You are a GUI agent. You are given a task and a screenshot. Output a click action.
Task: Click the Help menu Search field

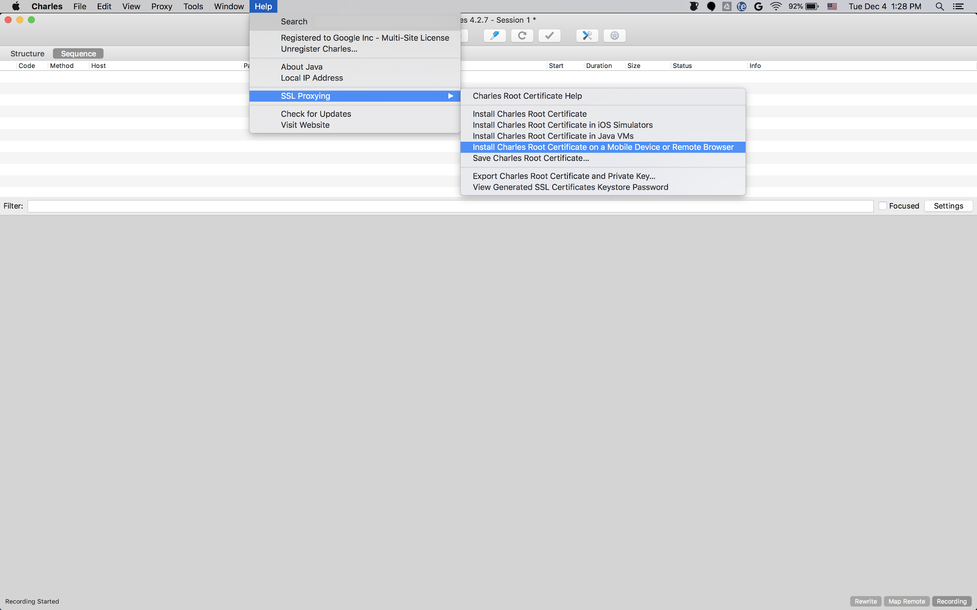[385, 21]
